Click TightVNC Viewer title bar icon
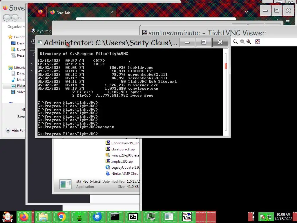This screenshot has height=223, width=297. (x=145, y=33)
